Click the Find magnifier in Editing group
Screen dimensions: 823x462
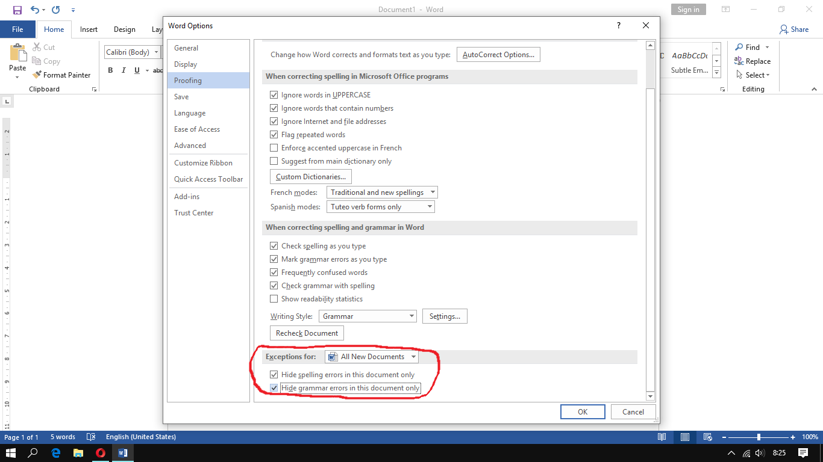tap(739, 48)
